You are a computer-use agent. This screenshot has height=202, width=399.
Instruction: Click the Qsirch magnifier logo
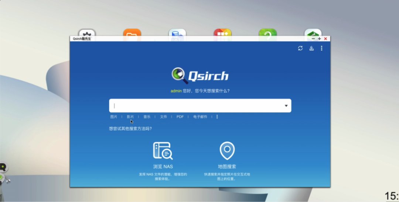tap(180, 75)
